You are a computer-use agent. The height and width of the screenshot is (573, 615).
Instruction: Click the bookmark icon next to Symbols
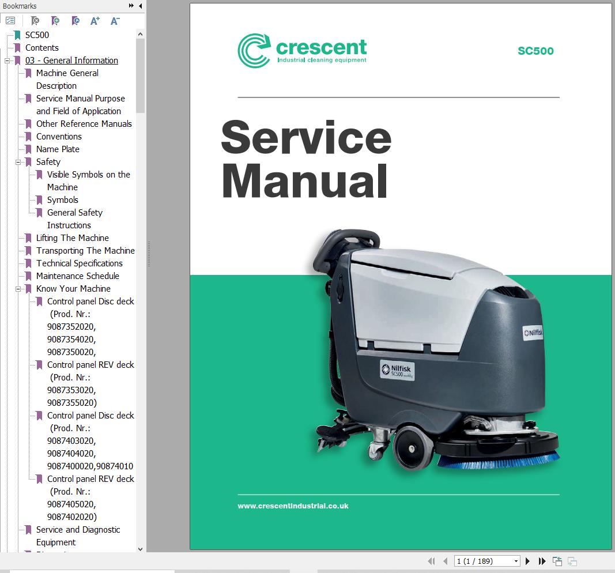pyautogui.click(x=39, y=200)
